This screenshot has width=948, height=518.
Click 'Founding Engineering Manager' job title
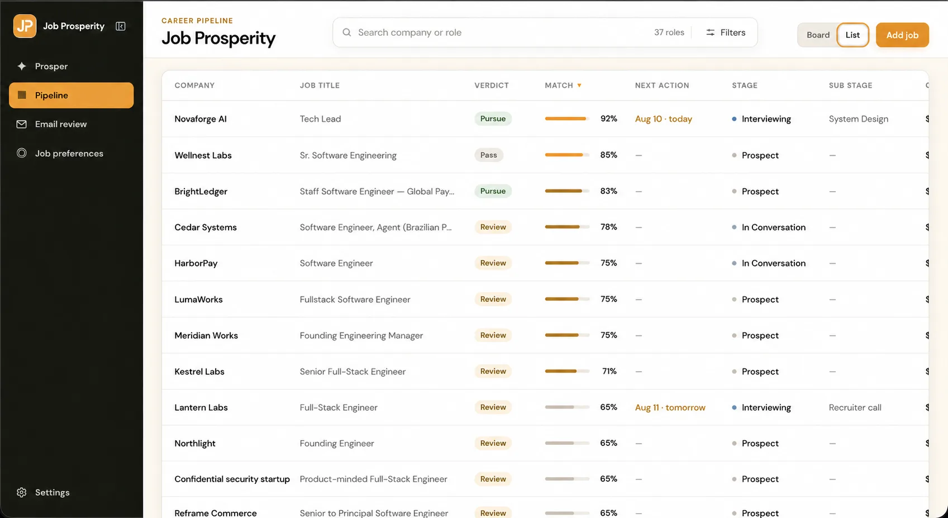click(x=361, y=335)
